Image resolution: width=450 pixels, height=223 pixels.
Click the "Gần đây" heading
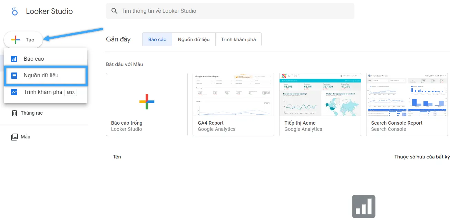click(x=118, y=39)
